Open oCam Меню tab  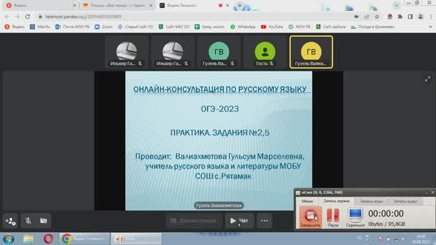[307, 201]
